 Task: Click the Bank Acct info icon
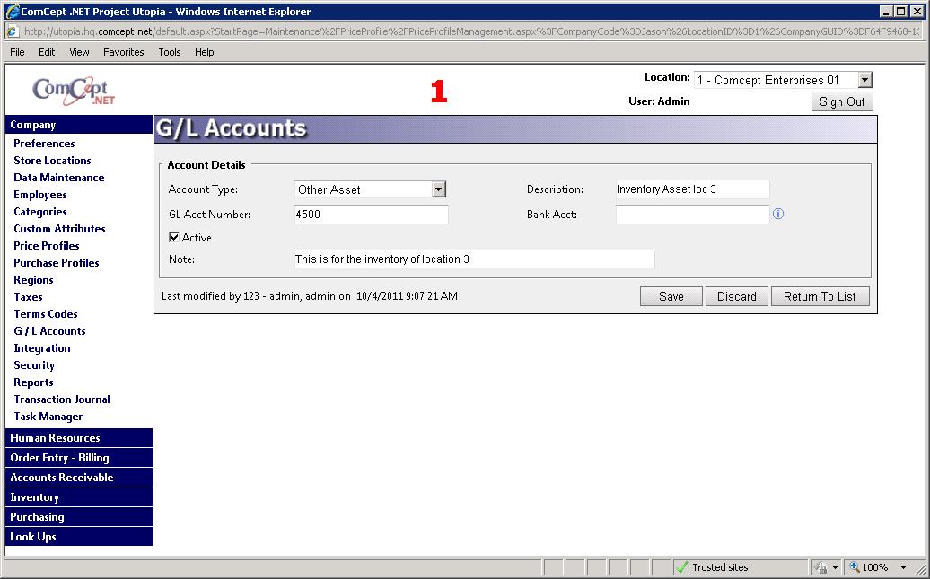[x=778, y=215]
